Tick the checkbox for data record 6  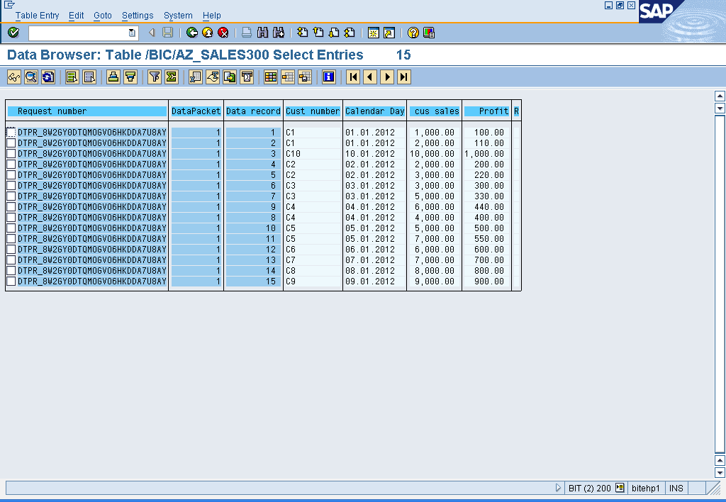[x=11, y=186]
